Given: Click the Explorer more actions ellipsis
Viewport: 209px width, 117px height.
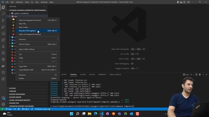Looking at the screenshot, I should point(45,6).
